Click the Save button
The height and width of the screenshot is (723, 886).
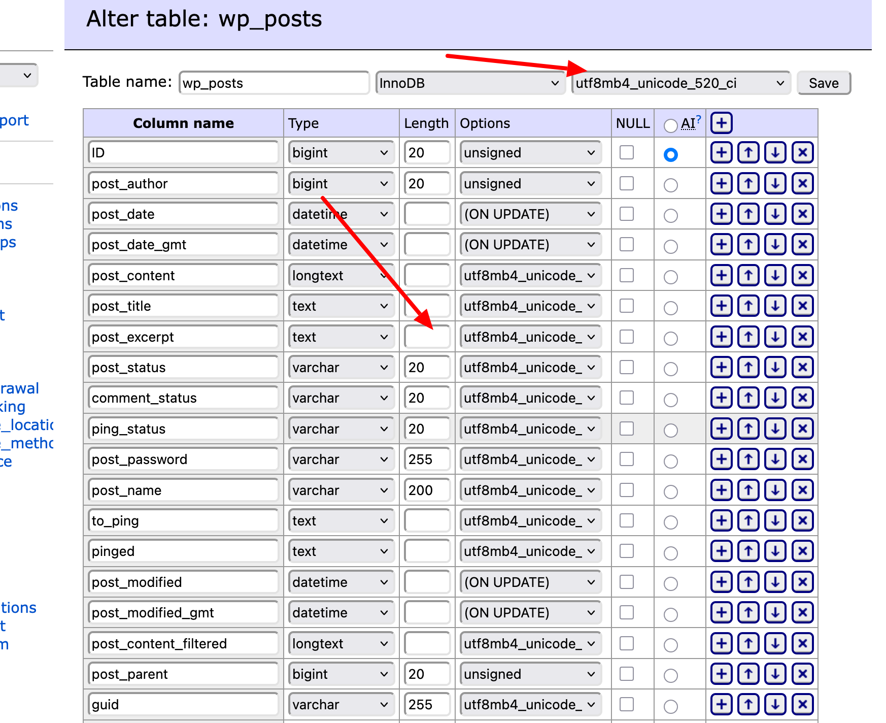coord(823,83)
